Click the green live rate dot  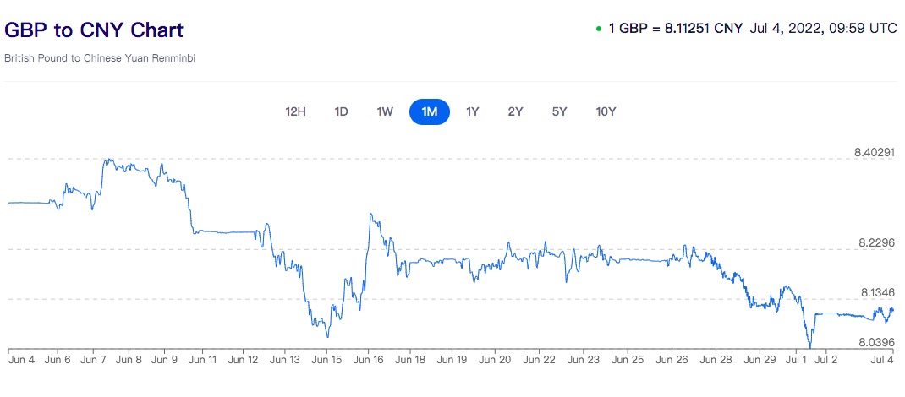[599, 29]
